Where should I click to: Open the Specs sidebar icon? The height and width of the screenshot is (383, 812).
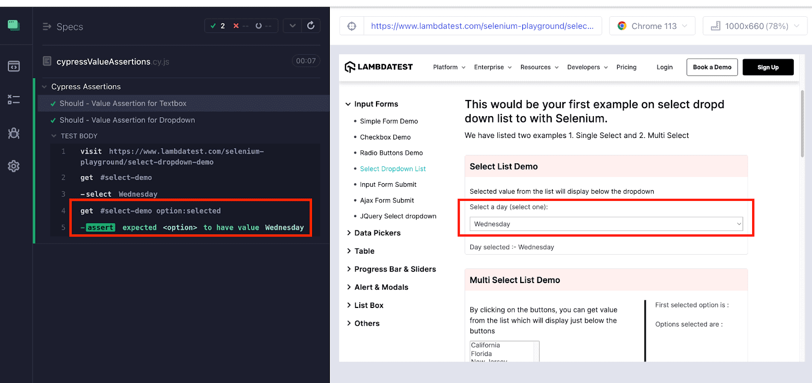click(14, 66)
